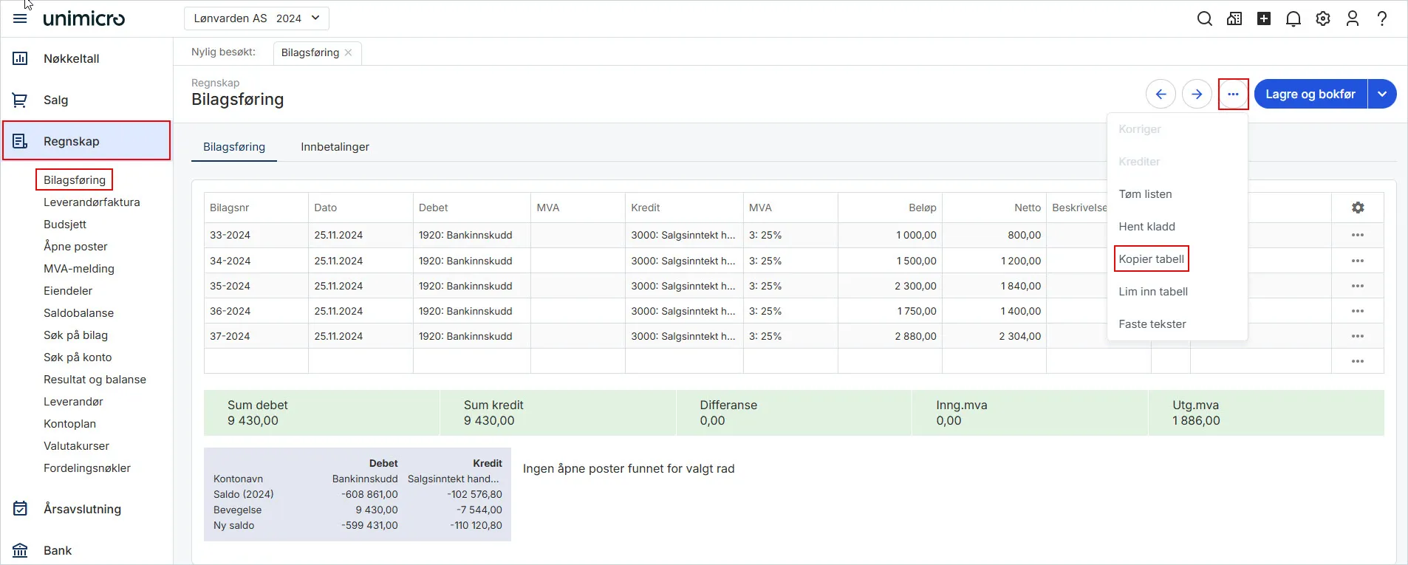Switch to the Innbetalinger tab

coord(335,147)
